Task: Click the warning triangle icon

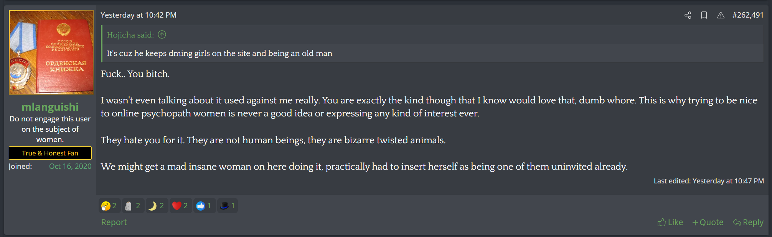Action: click(x=721, y=15)
